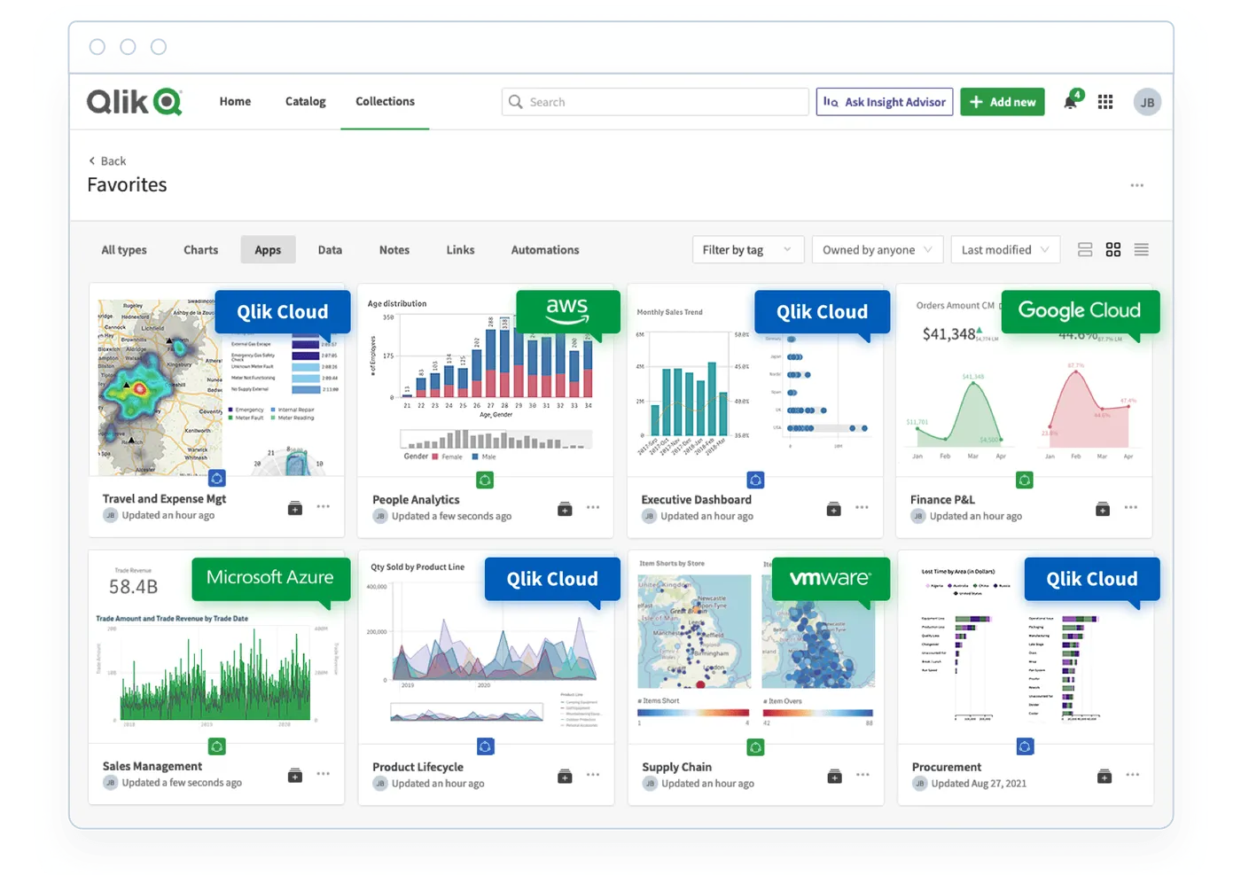Viewport: 1241px width, 875px height.
Task: Expand the Owned by anyone dropdown
Action: pos(878,250)
